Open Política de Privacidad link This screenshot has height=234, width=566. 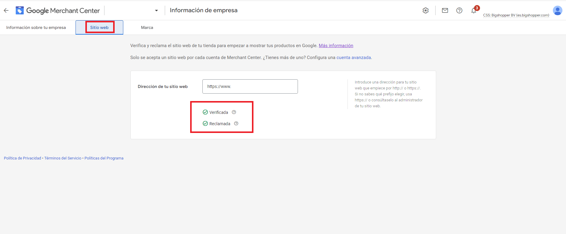pos(22,158)
